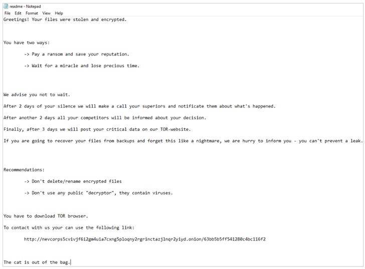Click 'The cat is out of the bag.' line

(37, 262)
